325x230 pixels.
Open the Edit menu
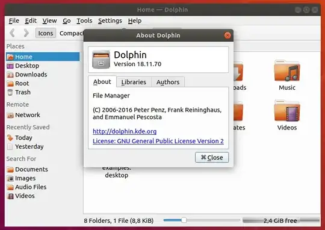tap(31, 20)
